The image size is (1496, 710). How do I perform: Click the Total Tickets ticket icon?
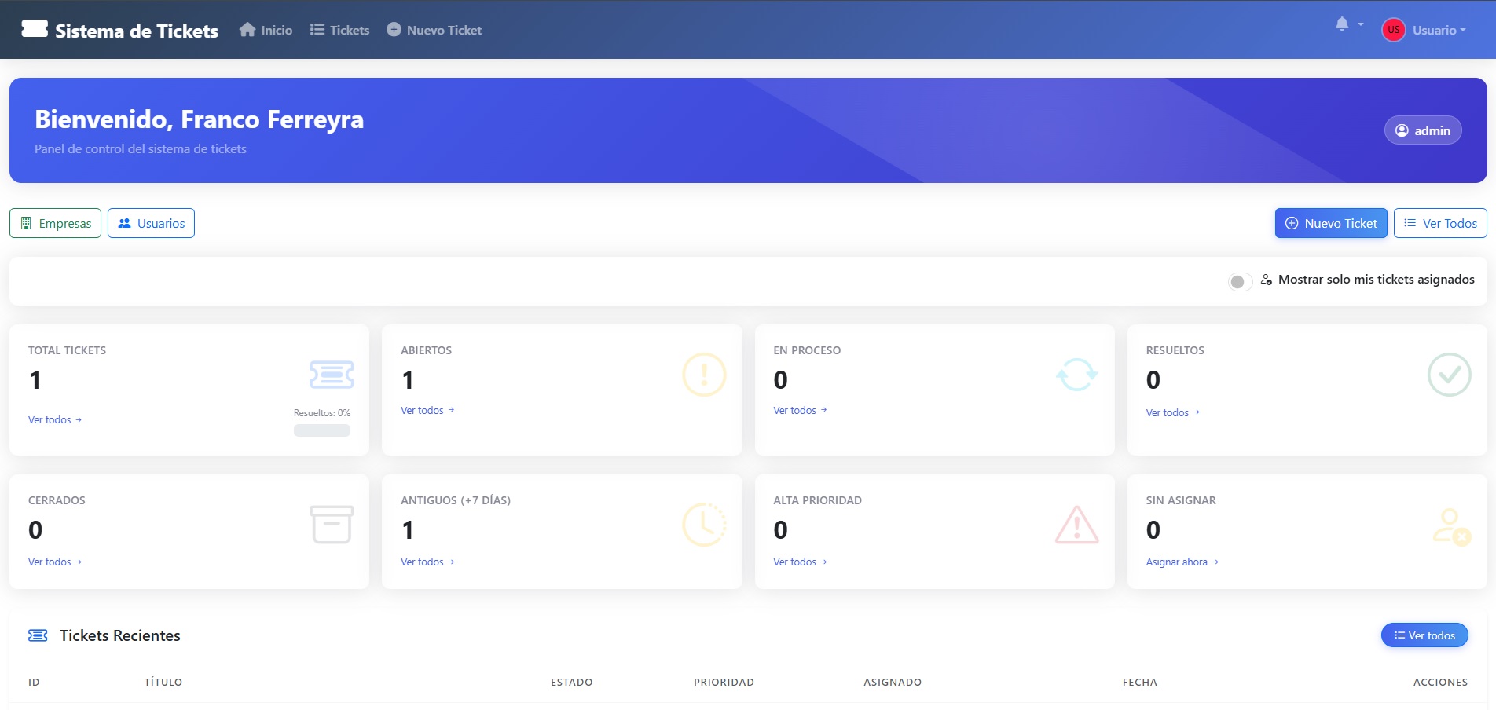click(x=332, y=375)
